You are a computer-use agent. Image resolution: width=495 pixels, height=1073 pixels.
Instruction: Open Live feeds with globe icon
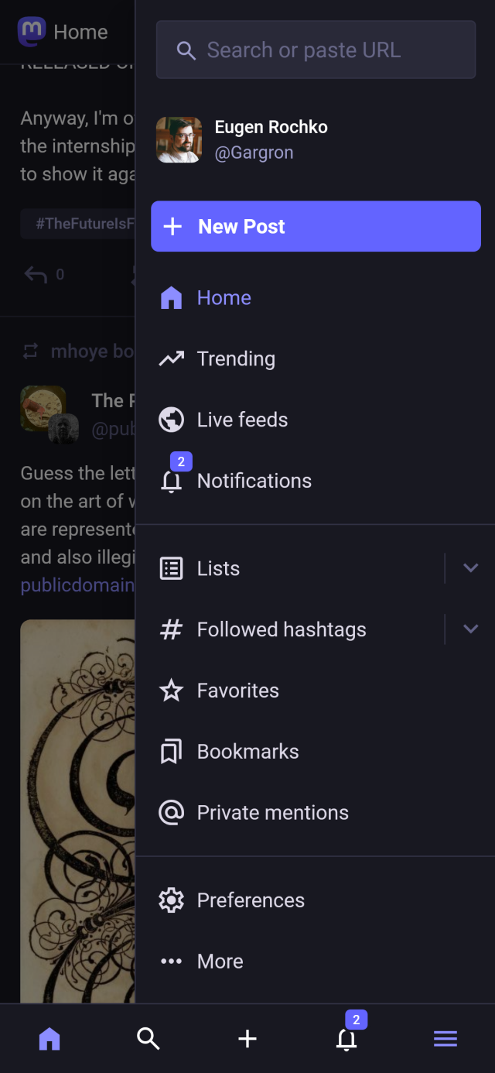241,420
